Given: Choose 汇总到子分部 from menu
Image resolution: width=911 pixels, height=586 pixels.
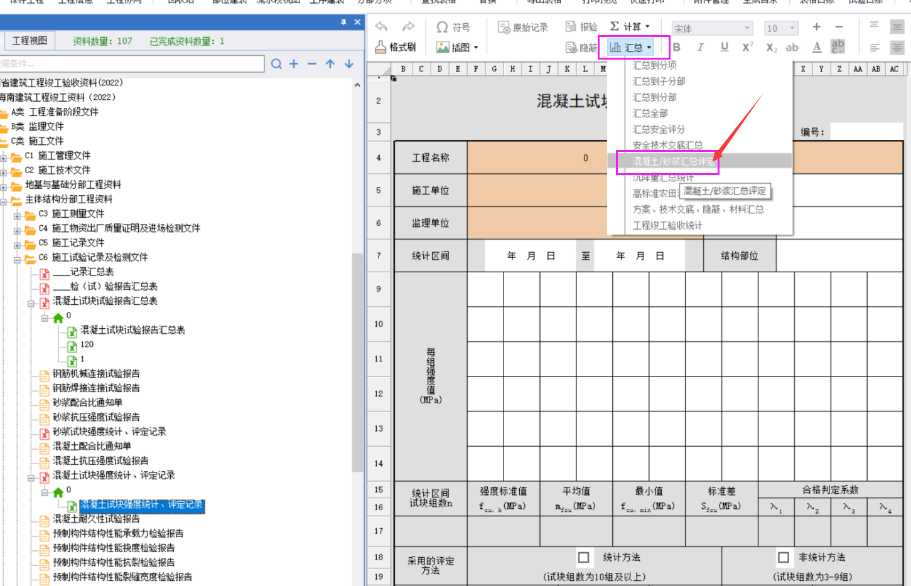Looking at the screenshot, I should coord(659,82).
